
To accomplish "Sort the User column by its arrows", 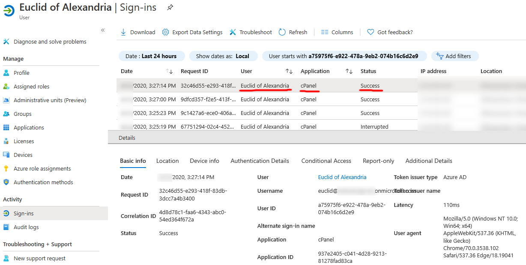I will 288,71.
